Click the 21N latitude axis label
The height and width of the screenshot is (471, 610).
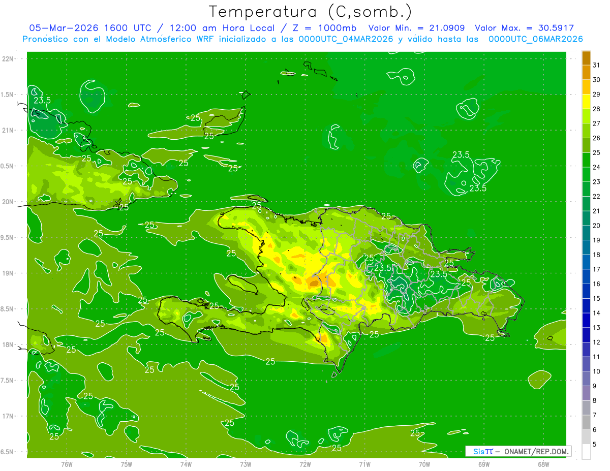[x=9, y=130]
